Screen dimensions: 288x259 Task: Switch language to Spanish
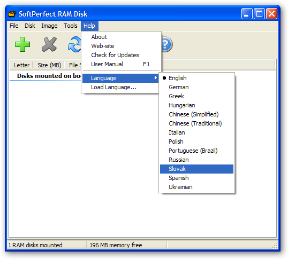(x=196, y=178)
